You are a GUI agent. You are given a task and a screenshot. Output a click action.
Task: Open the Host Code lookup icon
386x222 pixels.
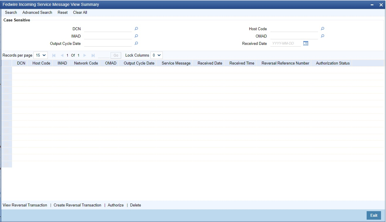[x=322, y=29]
